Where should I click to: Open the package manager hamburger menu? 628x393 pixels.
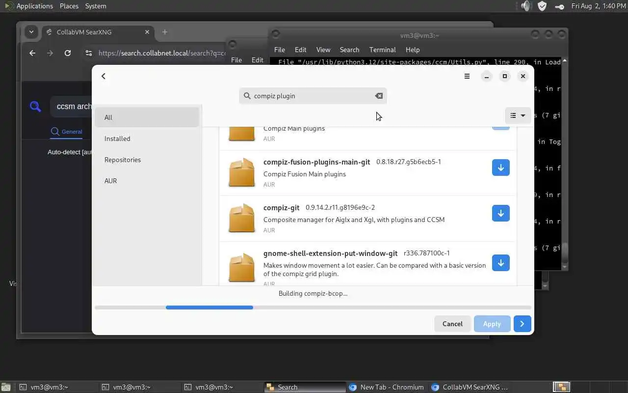(467, 76)
